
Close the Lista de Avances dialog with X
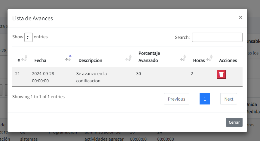[x=240, y=18]
